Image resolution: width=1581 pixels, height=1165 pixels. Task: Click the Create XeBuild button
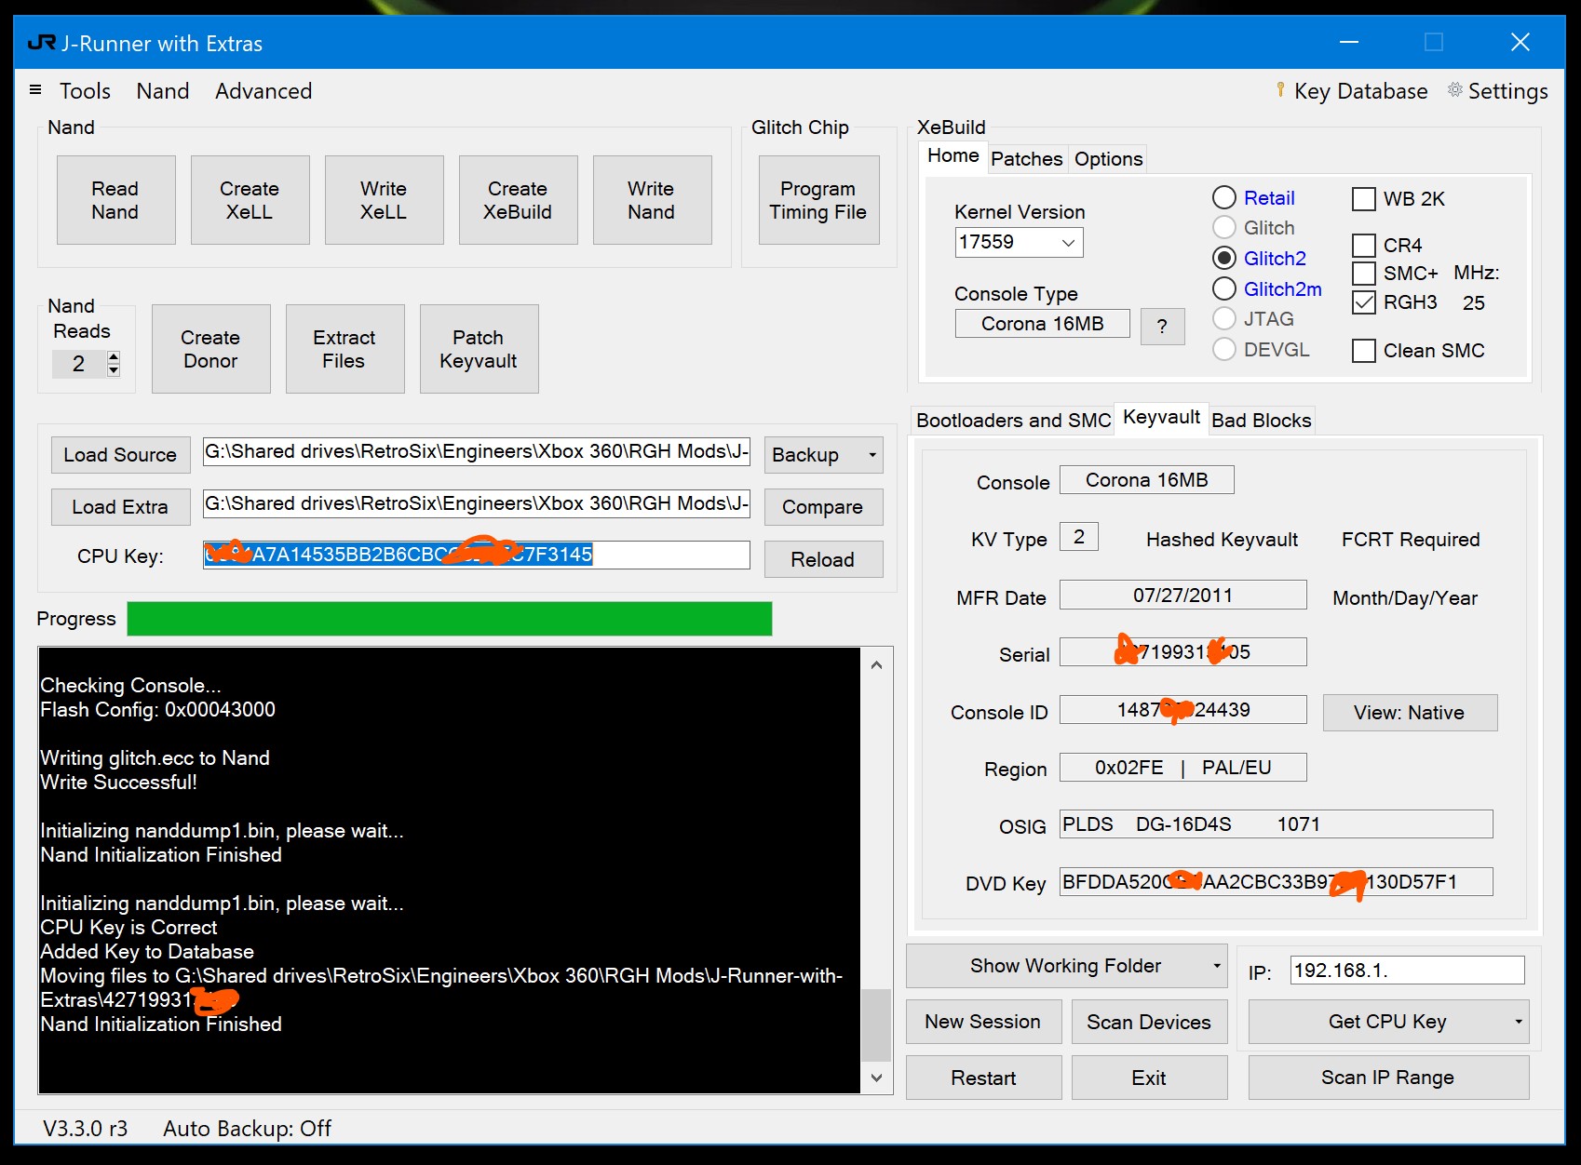(x=518, y=199)
